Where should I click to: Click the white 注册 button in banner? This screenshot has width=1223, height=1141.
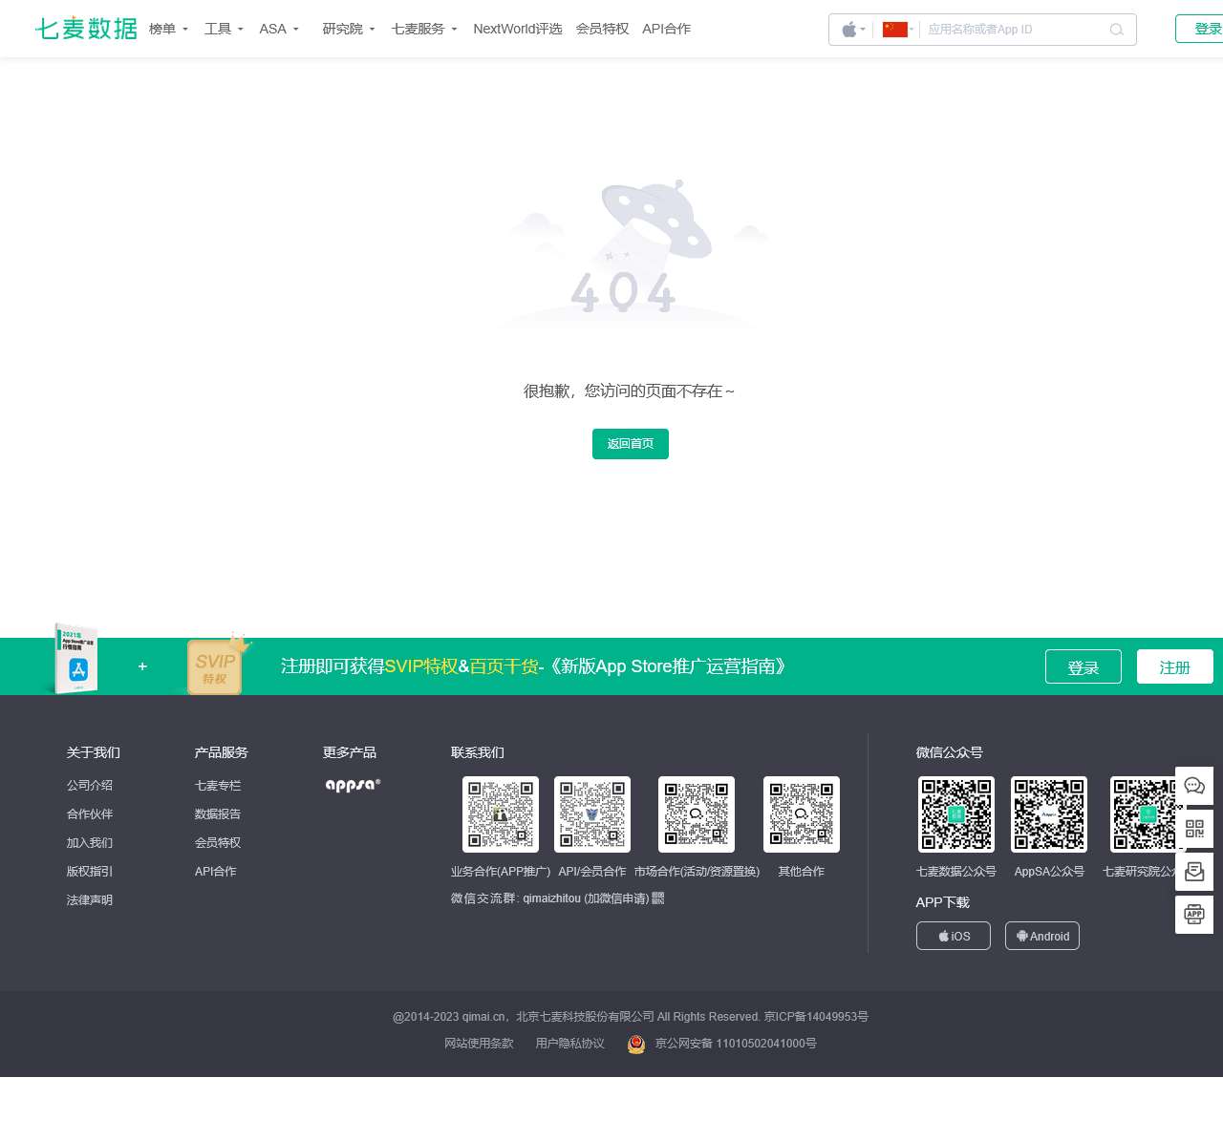pyautogui.click(x=1174, y=667)
